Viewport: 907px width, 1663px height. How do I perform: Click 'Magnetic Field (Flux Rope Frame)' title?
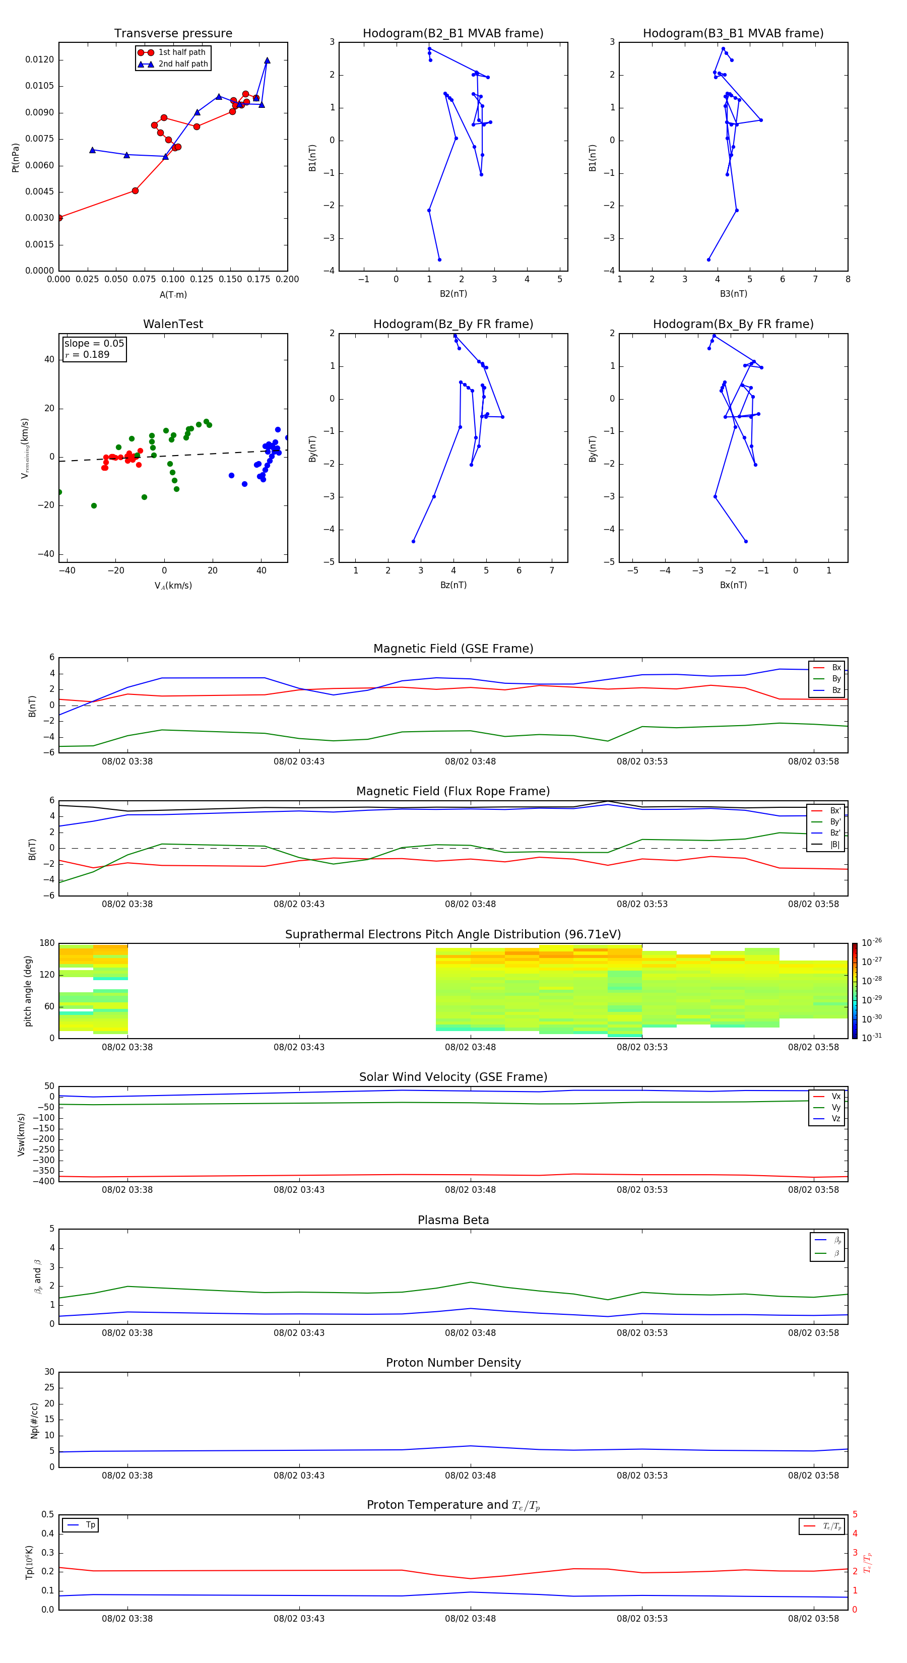tap(453, 792)
